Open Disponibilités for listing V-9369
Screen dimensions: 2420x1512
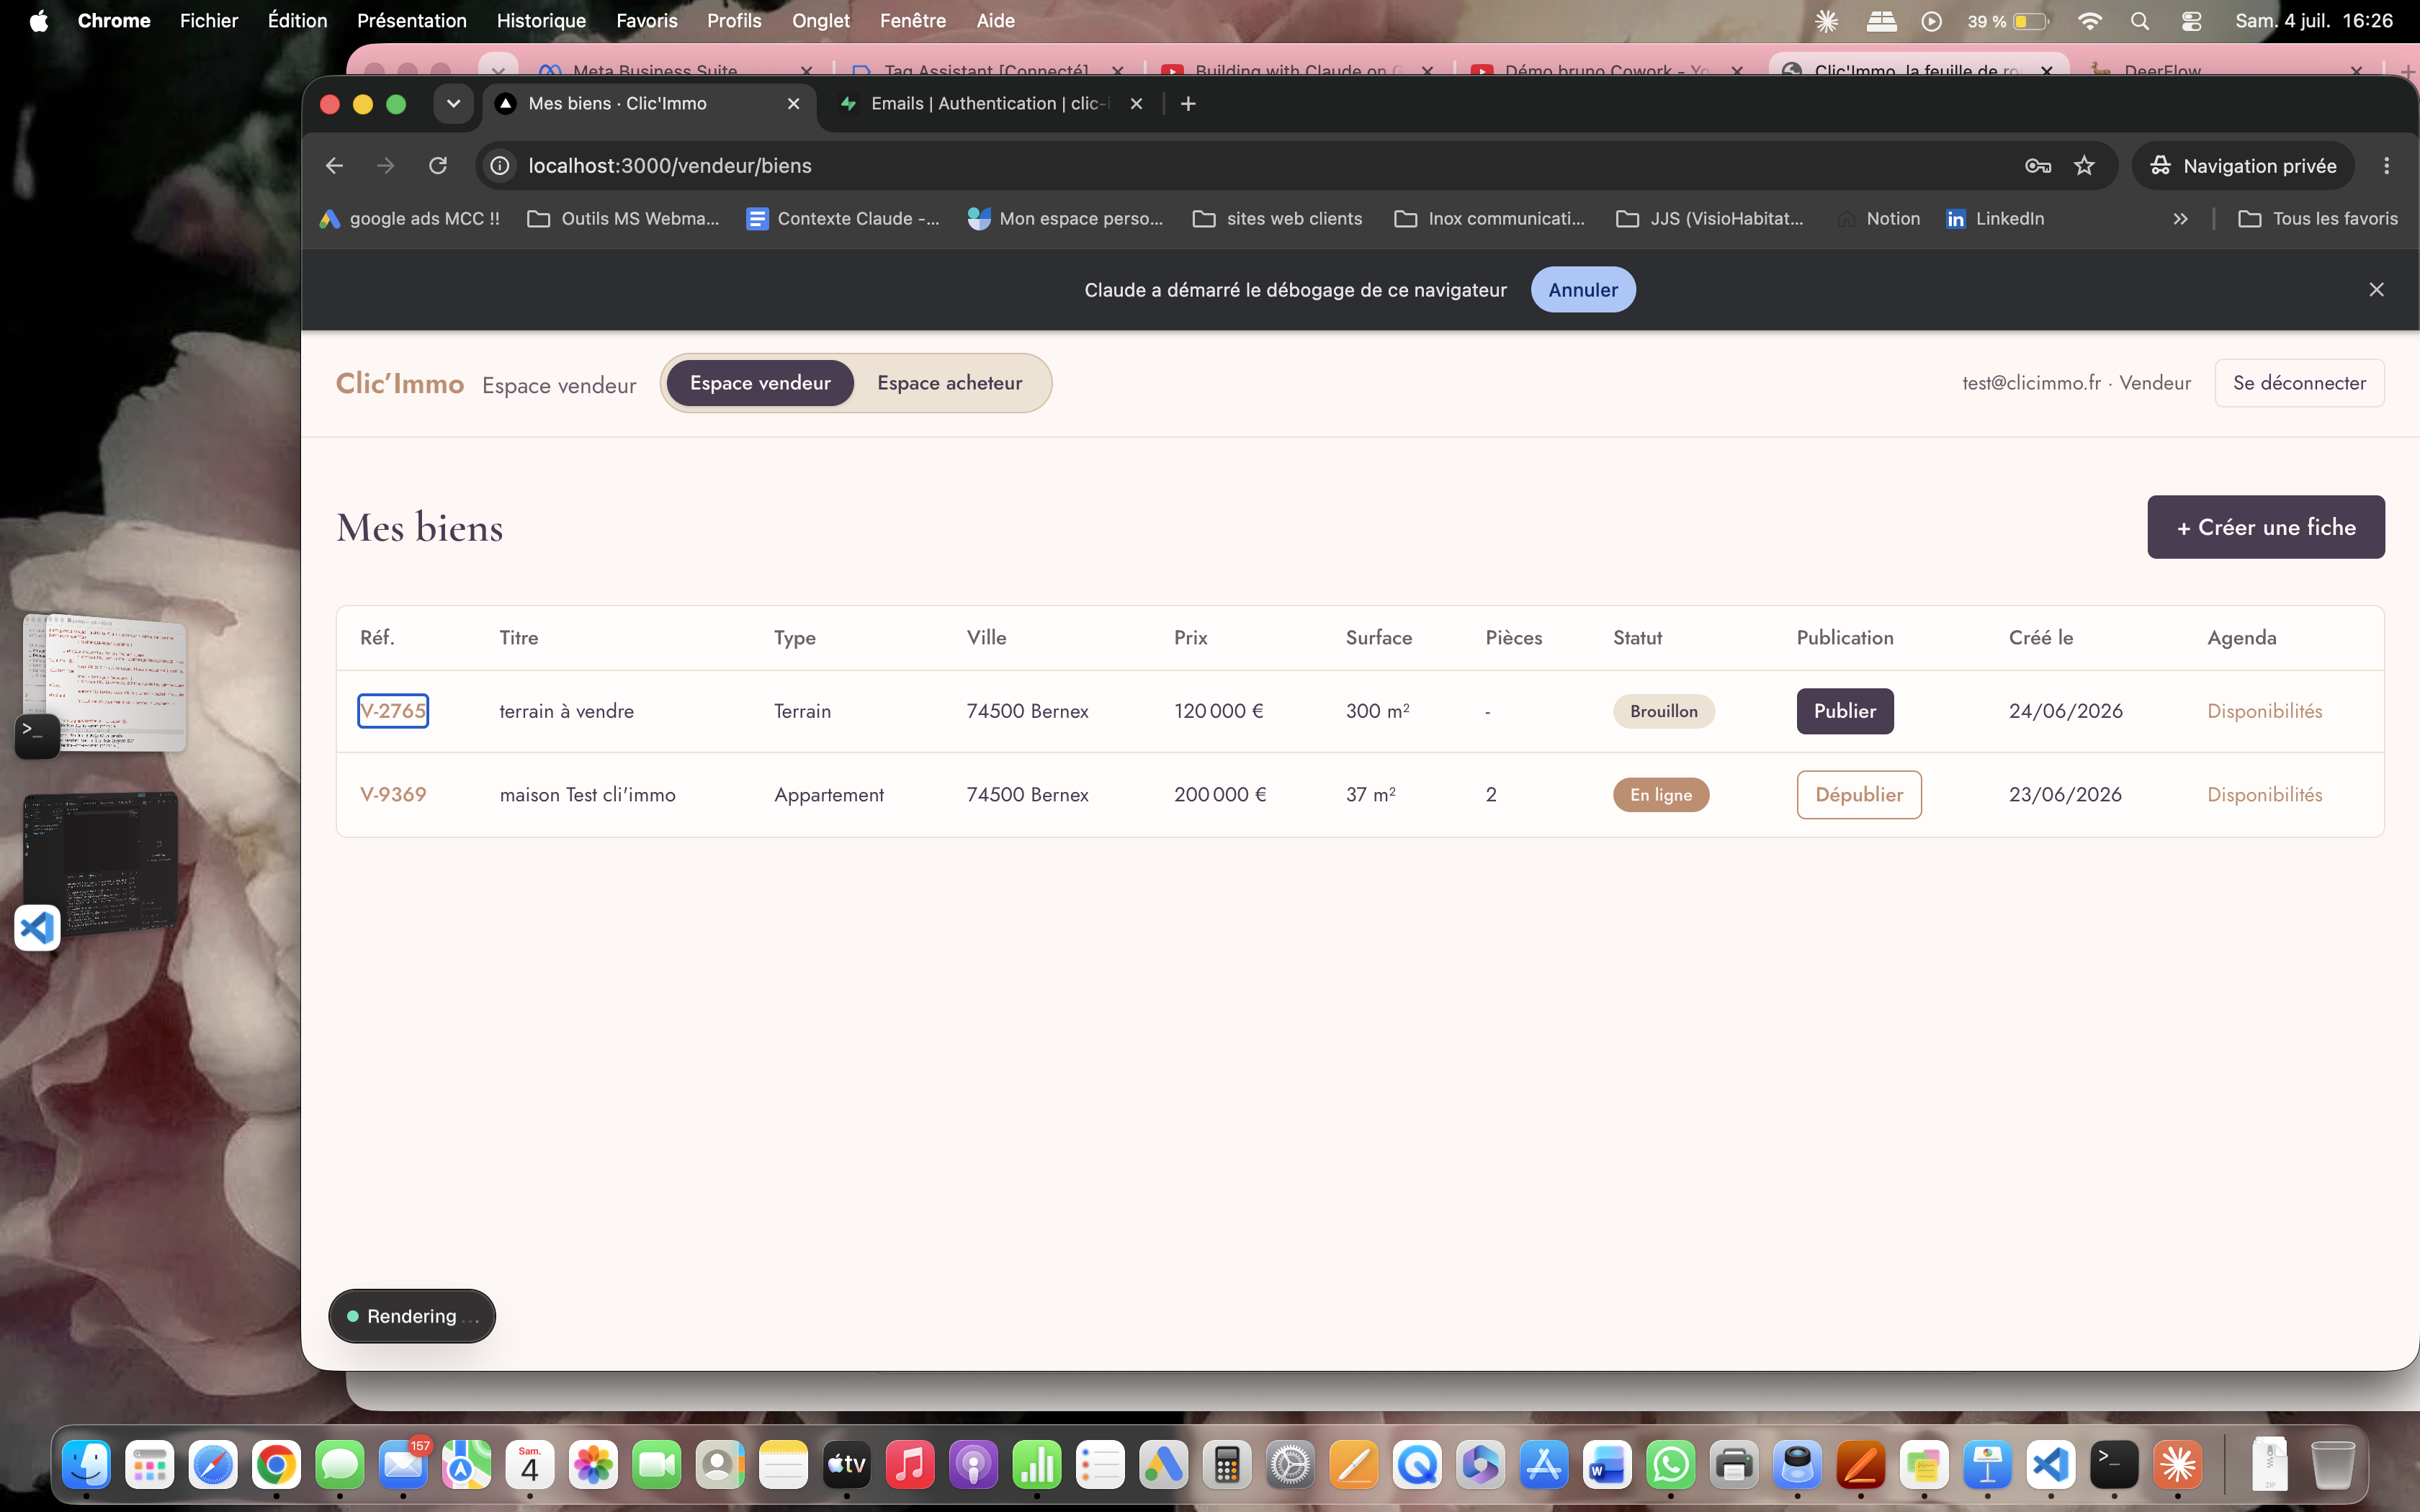click(x=2265, y=794)
